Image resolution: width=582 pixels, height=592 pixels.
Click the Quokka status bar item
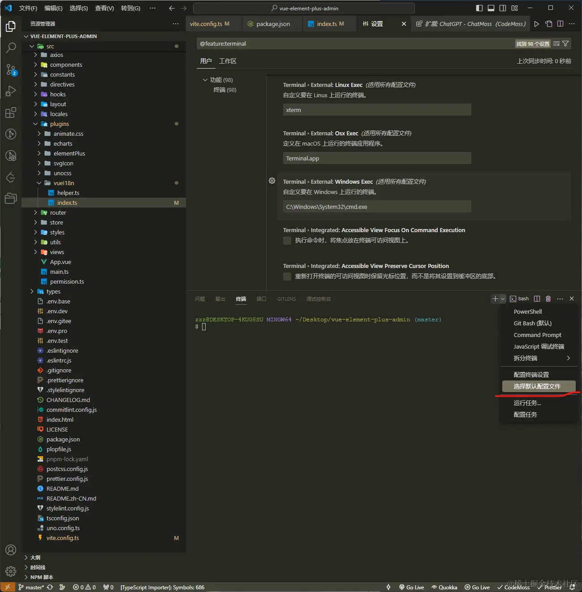(444, 587)
